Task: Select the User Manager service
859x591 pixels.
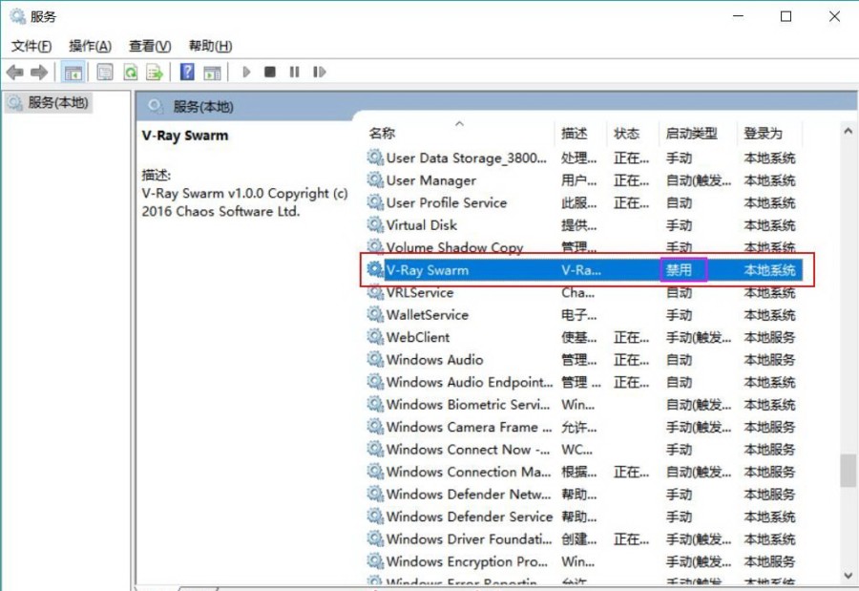Action: (584, 180)
